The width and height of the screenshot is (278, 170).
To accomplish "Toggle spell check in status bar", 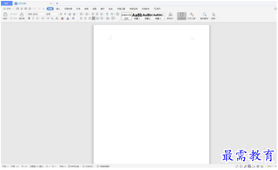I will pyautogui.click(x=74, y=166).
